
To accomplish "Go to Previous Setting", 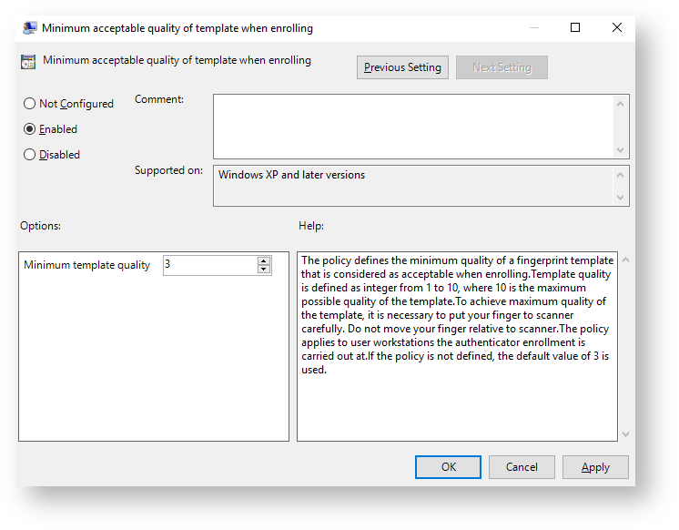I will tap(402, 67).
